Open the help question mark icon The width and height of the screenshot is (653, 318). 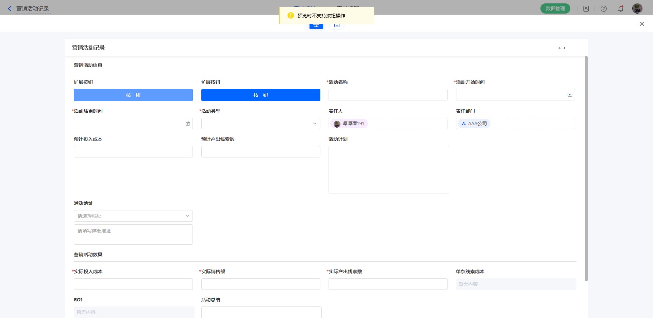pyautogui.click(x=603, y=9)
